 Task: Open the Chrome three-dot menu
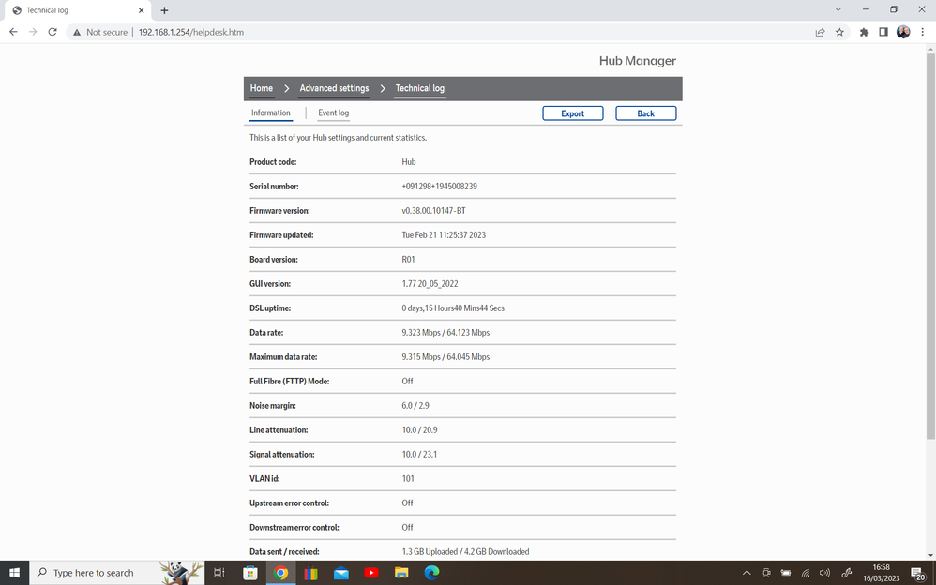[923, 32]
